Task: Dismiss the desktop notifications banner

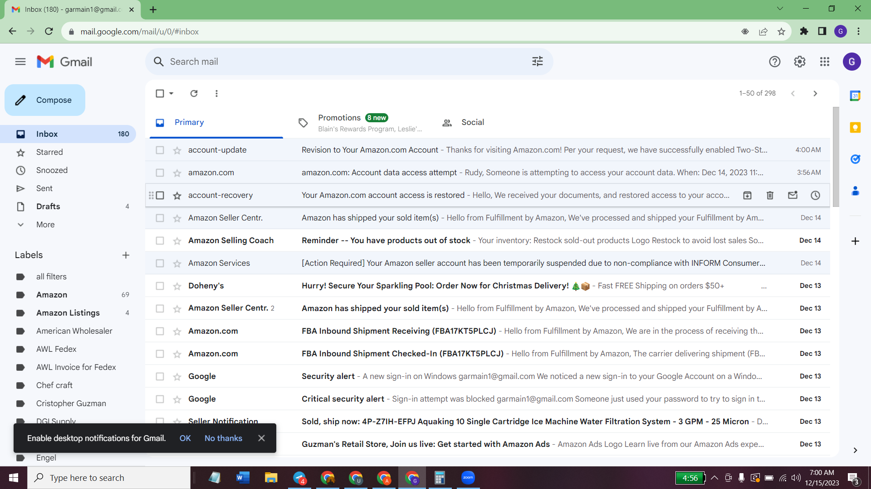Action: tap(261, 438)
